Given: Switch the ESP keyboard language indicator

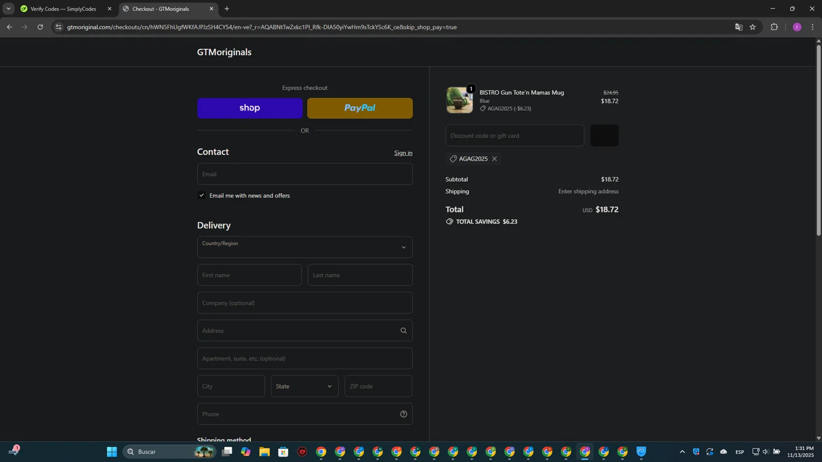Looking at the screenshot, I should pyautogui.click(x=740, y=452).
